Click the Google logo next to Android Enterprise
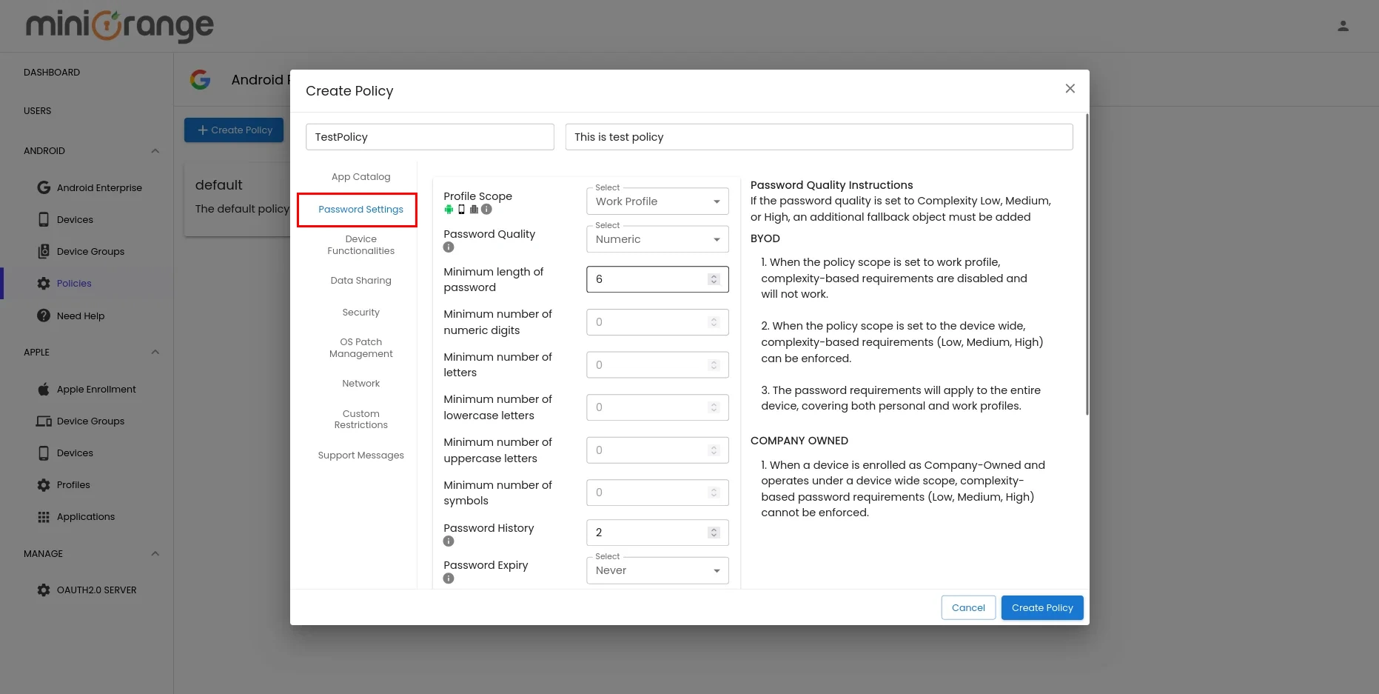 (44, 187)
